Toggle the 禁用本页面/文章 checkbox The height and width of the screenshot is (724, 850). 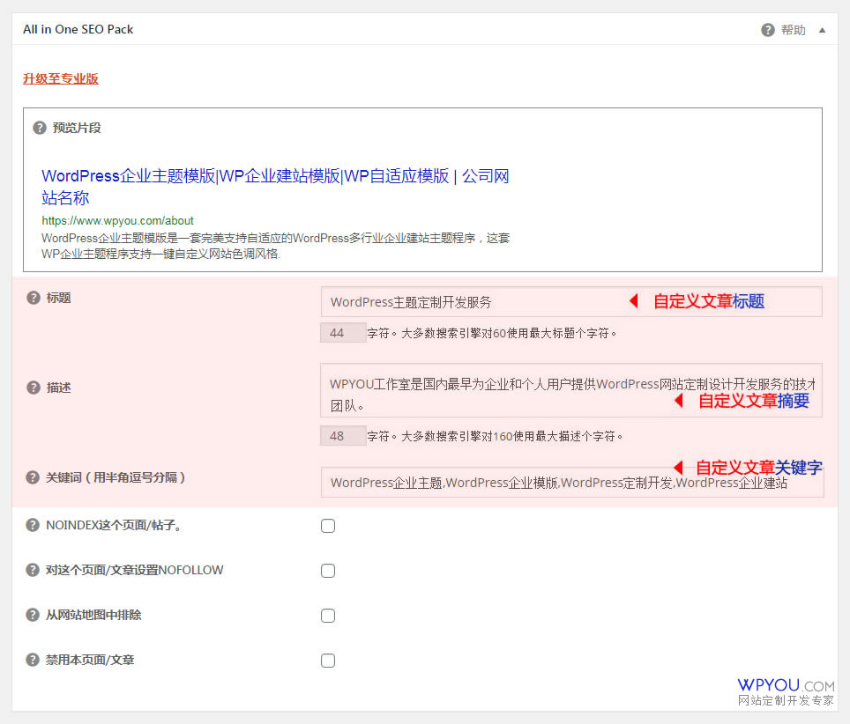tap(328, 661)
